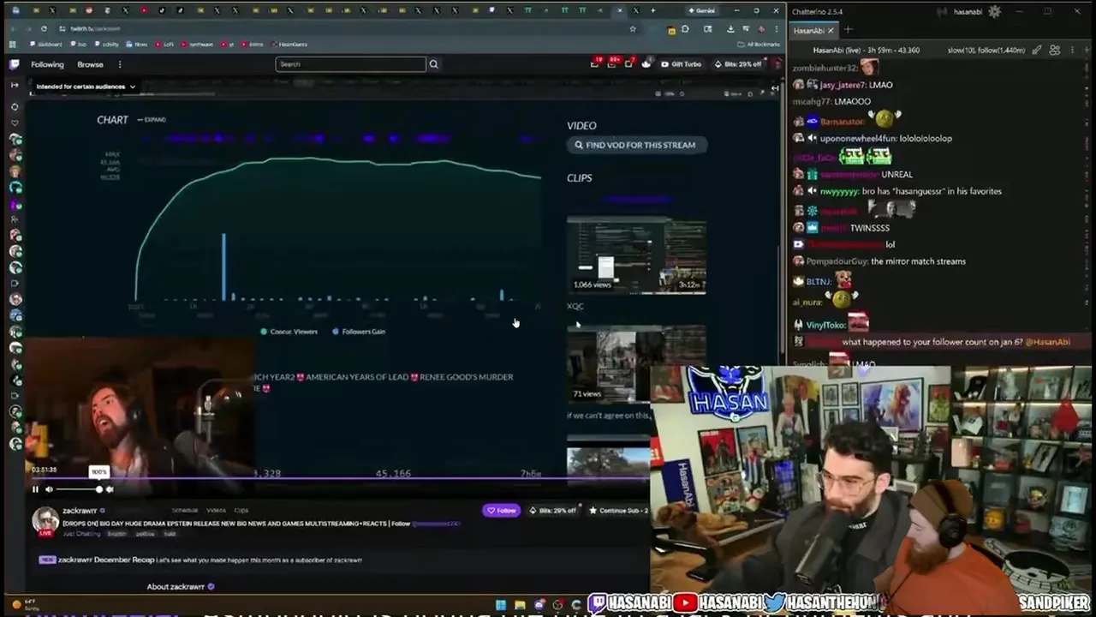The image size is (1096, 617).
Task: Click the zackrawrr channel name link
Action: [x=79, y=511]
